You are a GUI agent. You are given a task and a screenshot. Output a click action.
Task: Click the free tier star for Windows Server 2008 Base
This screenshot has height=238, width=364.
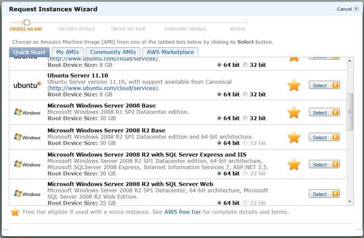coord(294,112)
